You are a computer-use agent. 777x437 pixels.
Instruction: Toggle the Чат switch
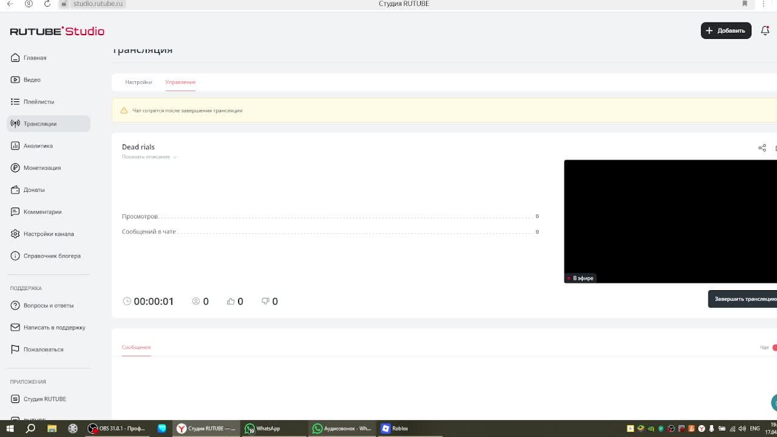point(774,348)
